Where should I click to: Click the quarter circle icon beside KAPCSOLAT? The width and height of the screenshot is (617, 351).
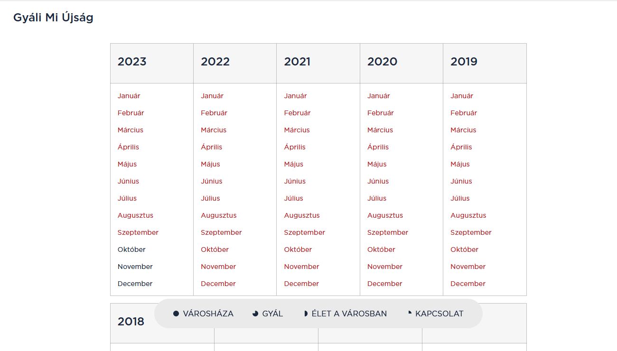click(x=410, y=313)
